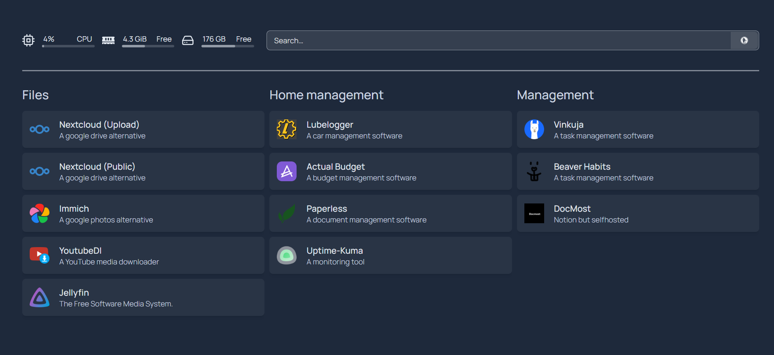Click the DocMost black logo icon
The width and height of the screenshot is (774, 355).
click(534, 213)
